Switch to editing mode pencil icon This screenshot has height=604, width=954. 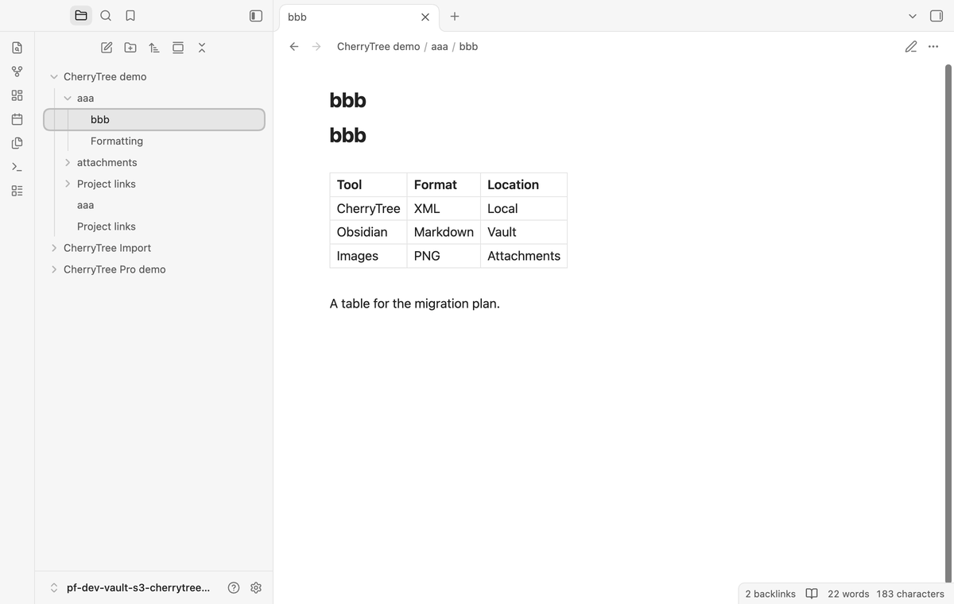[x=911, y=47]
